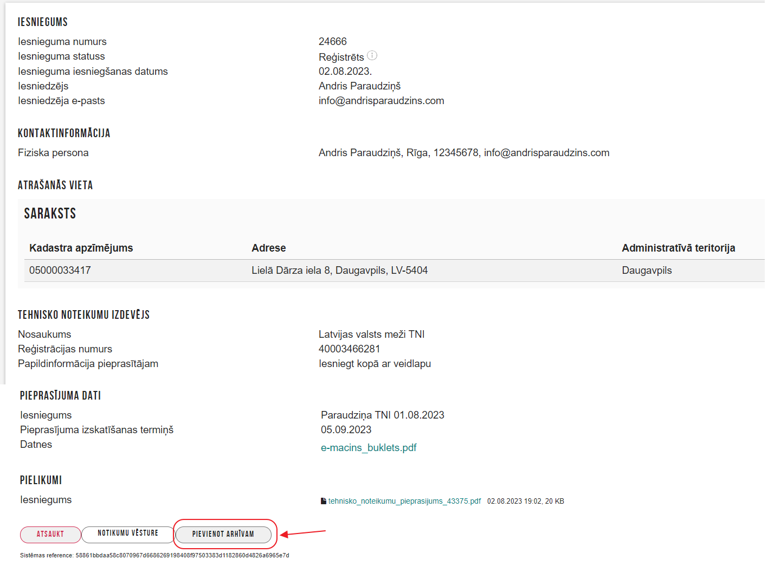Click the Atsaukt button

[50, 534]
